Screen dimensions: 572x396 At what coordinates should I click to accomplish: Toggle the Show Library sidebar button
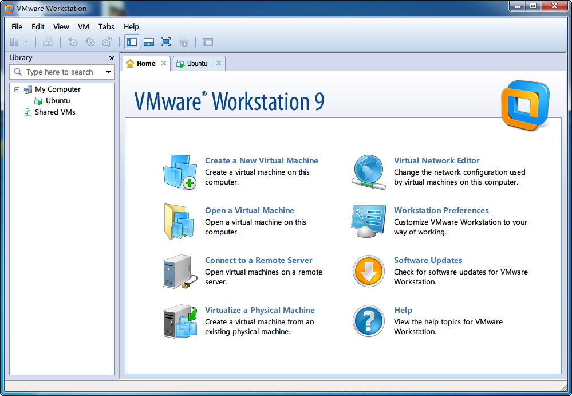tap(131, 42)
